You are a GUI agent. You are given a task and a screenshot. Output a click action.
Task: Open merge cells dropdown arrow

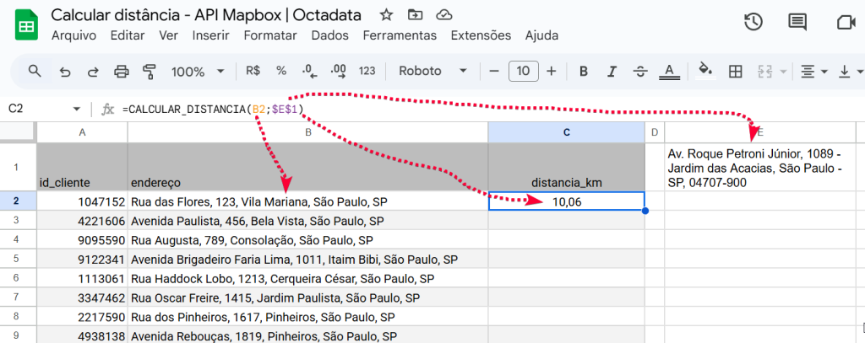coord(782,71)
